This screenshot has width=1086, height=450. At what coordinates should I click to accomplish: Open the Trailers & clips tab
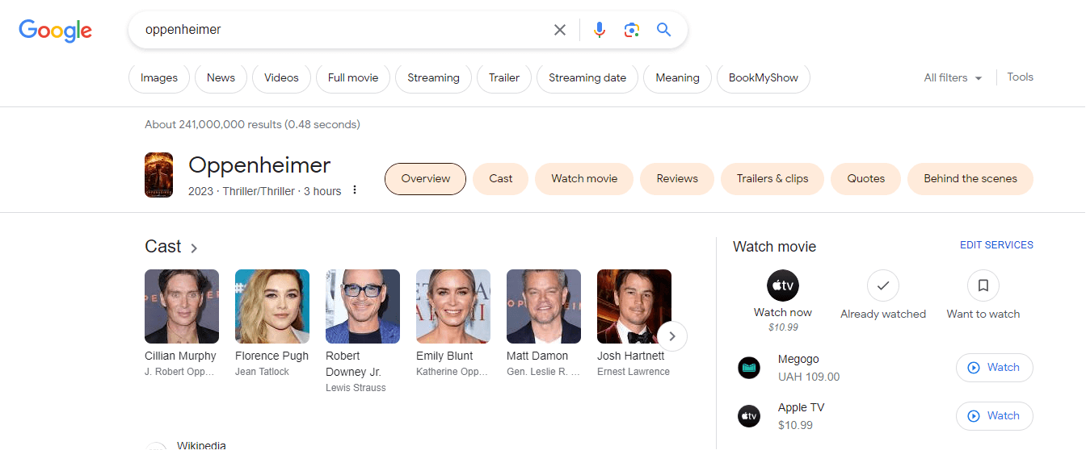click(772, 179)
